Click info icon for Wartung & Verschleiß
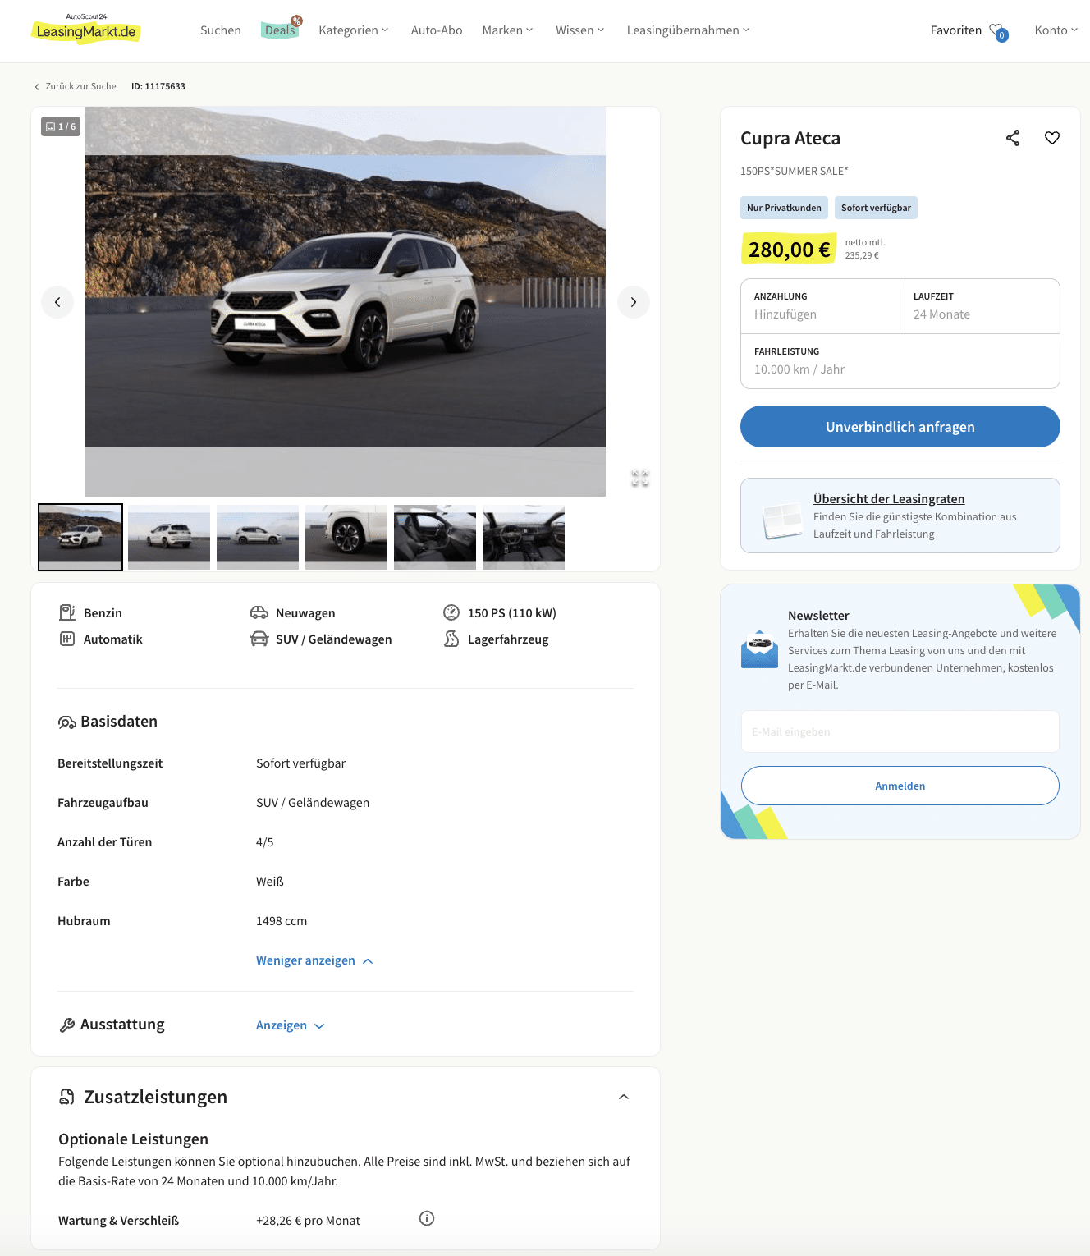The height and width of the screenshot is (1256, 1090). click(x=427, y=1218)
